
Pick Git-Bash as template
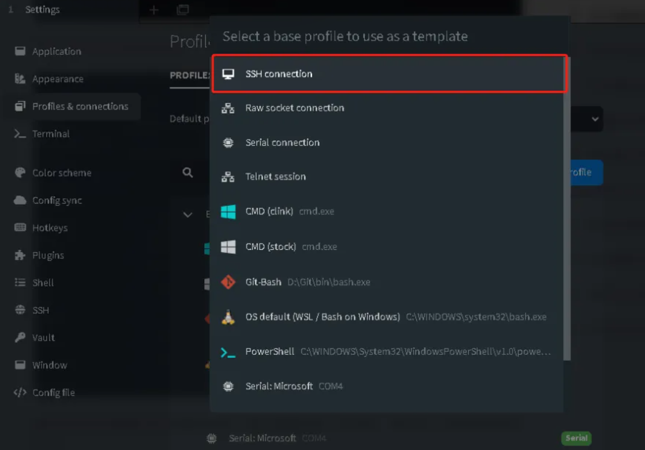[387, 282]
